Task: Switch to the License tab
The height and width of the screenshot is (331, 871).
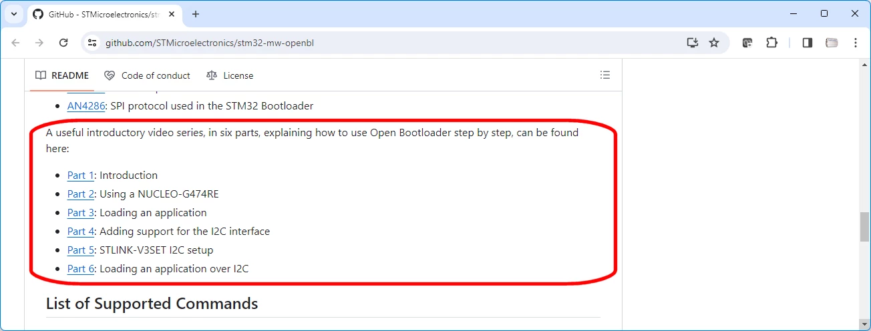Action: (230, 75)
